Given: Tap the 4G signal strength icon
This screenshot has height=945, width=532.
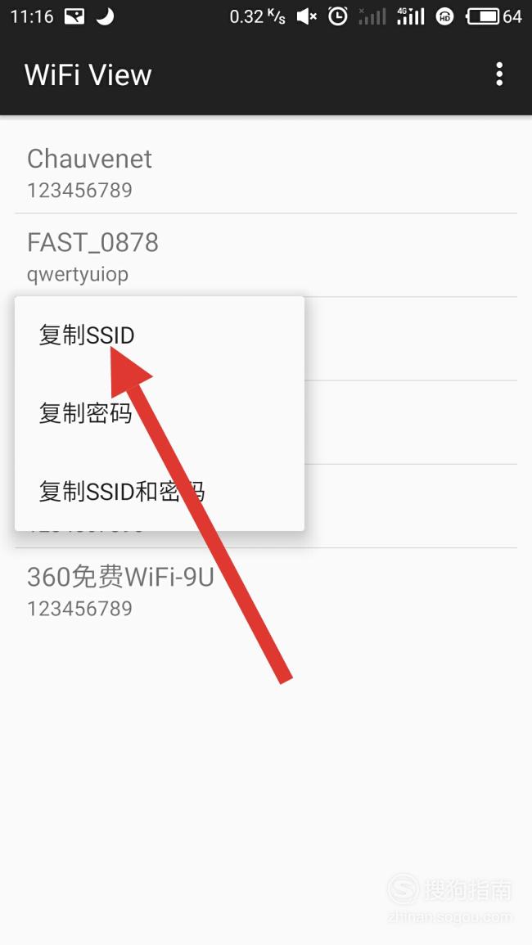Looking at the screenshot, I should coord(411,16).
